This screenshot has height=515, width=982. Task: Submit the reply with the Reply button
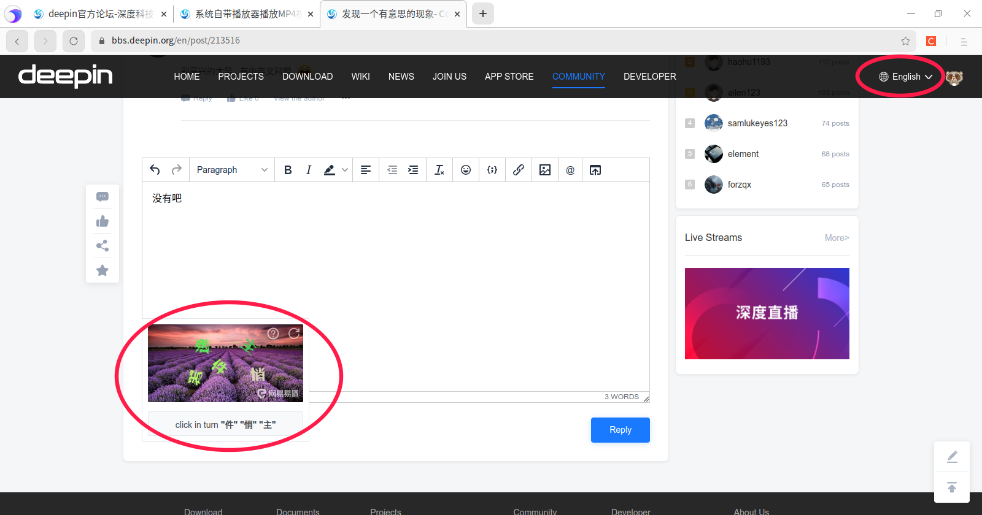621,430
